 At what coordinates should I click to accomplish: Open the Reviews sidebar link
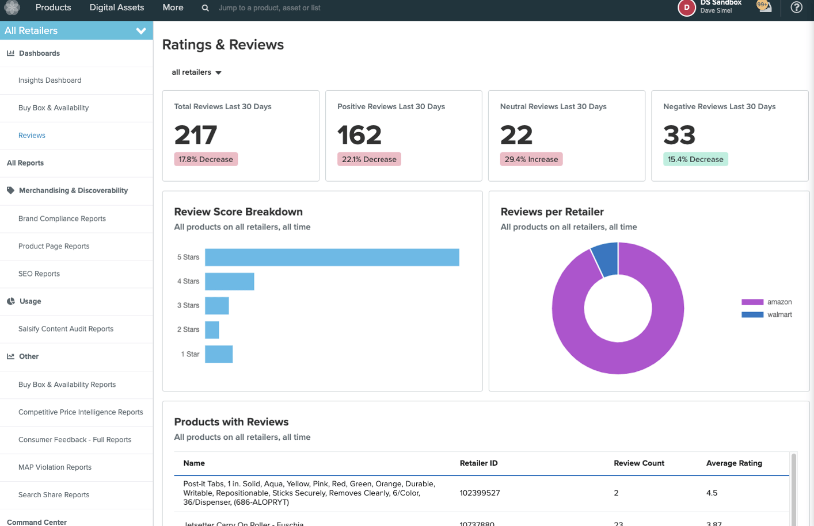31,135
